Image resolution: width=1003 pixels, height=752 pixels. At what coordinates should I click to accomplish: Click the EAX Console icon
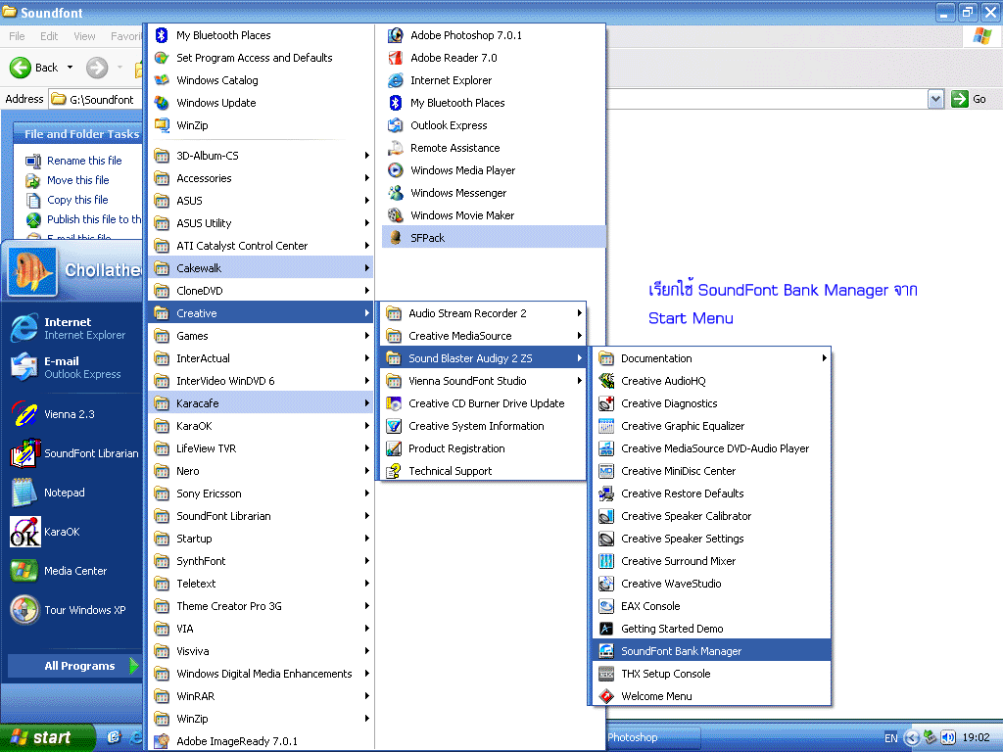click(605, 606)
